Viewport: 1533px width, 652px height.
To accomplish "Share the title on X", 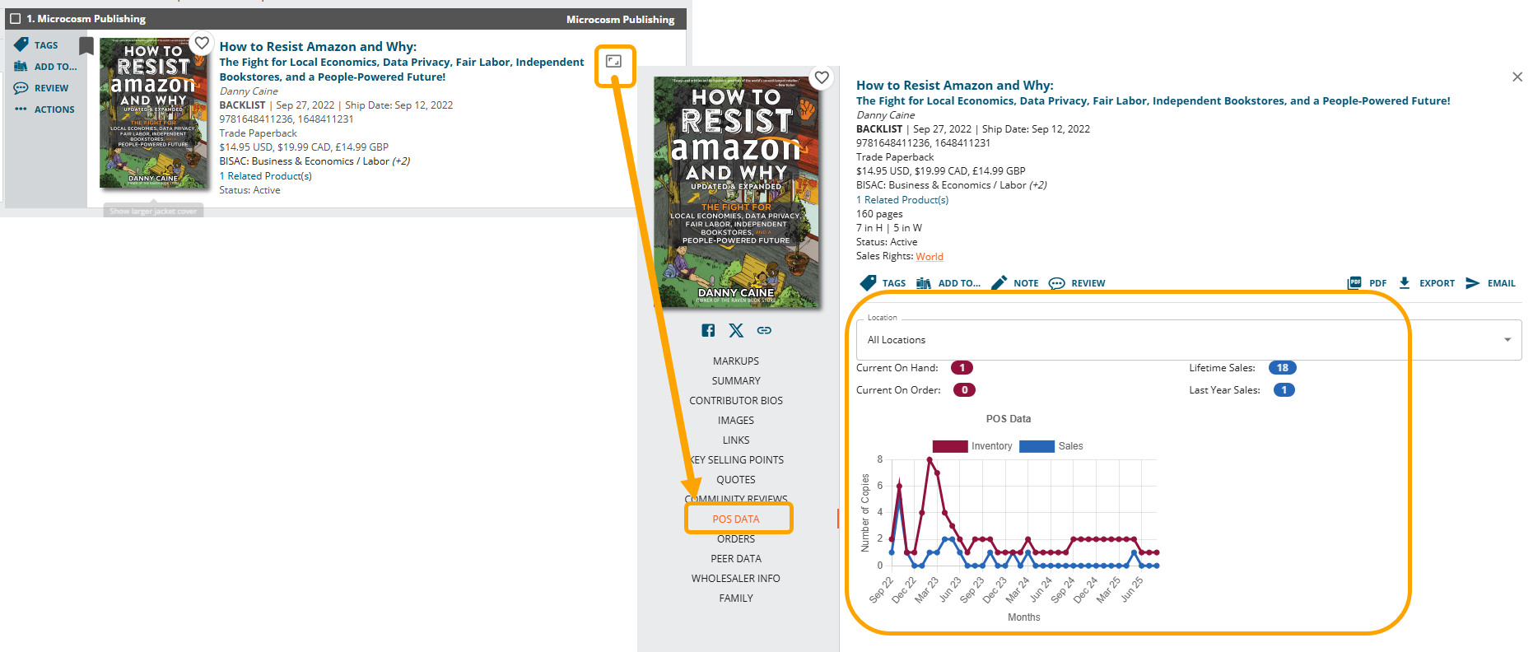I will pos(736,330).
